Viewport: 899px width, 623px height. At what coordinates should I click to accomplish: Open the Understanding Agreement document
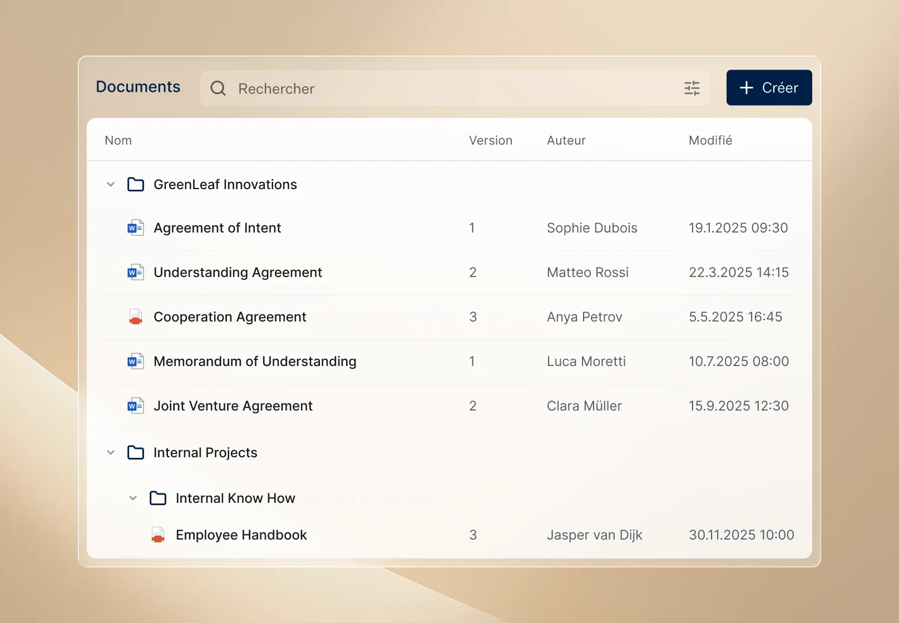(238, 273)
